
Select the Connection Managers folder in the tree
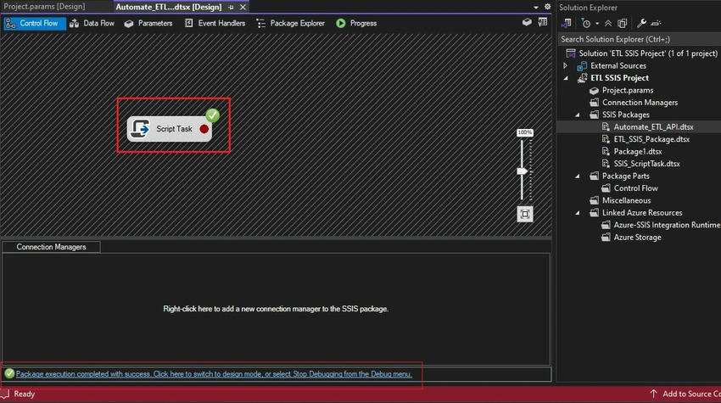pyautogui.click(x=640, y=103)
